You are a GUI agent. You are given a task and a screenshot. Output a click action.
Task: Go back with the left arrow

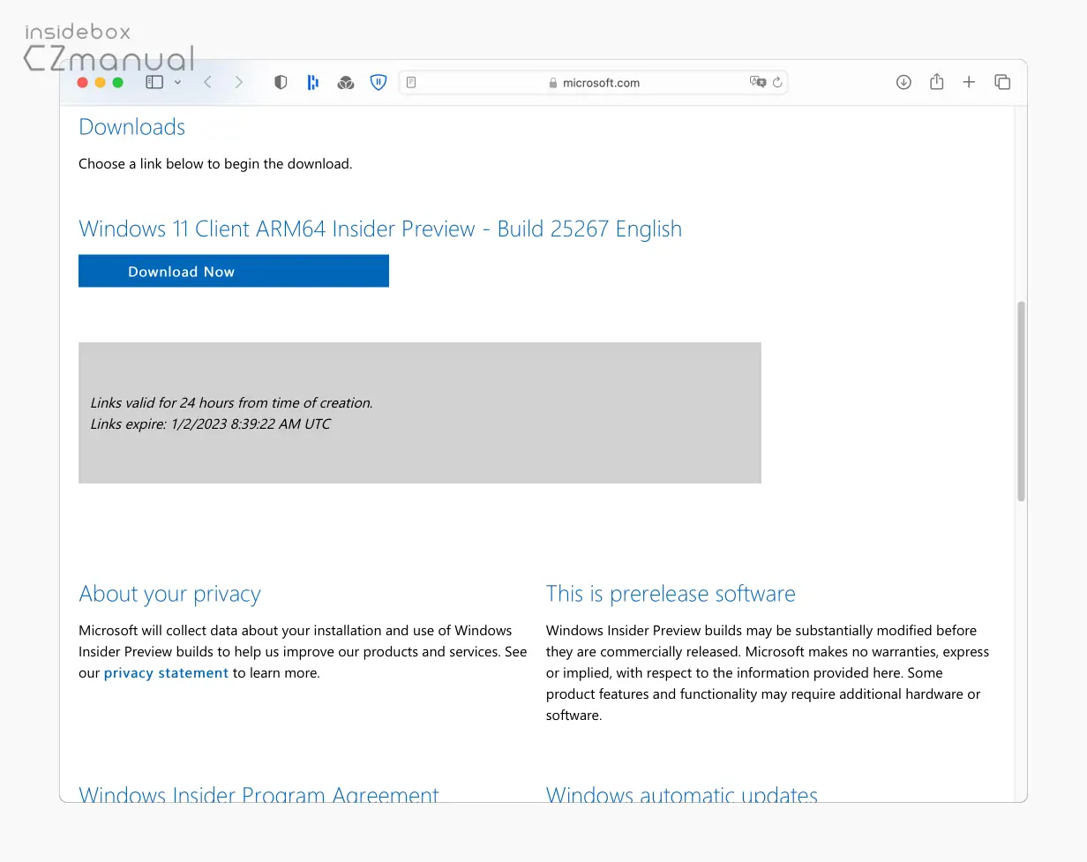207,82
